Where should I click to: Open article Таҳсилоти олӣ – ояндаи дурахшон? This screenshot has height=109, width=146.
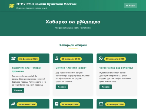(26, 69)
